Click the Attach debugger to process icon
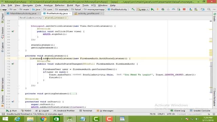The width and height of the screenshot is (217, 122). (179, 9)
